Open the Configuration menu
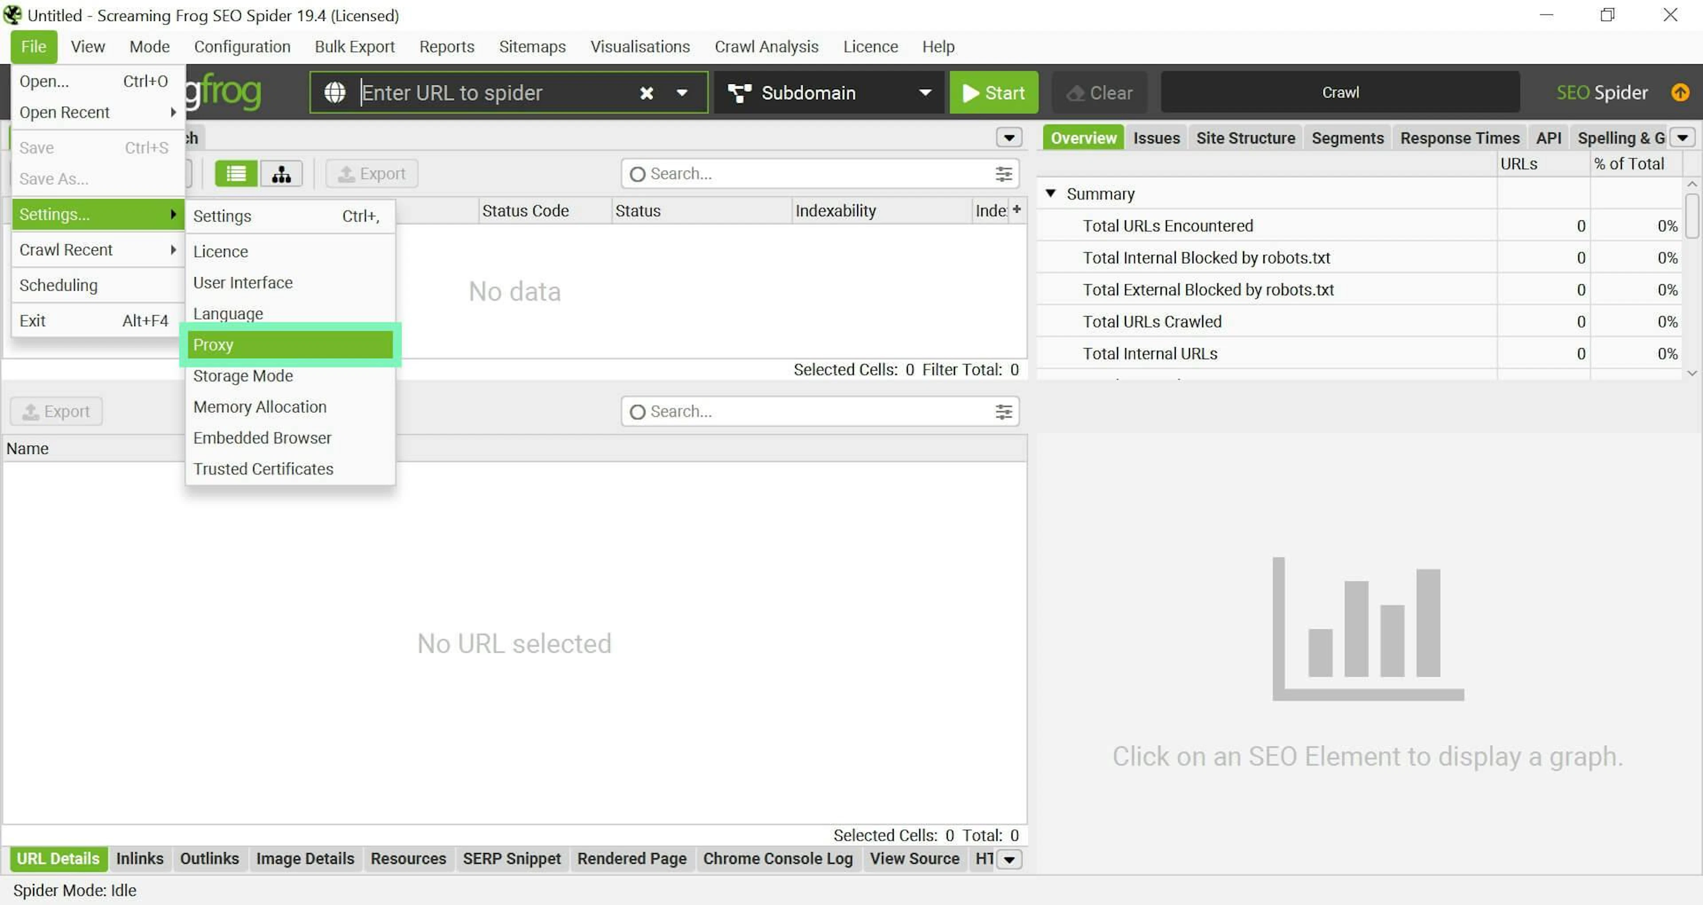The height and width of the screenshot is (905, 1703). click(243, 47)
